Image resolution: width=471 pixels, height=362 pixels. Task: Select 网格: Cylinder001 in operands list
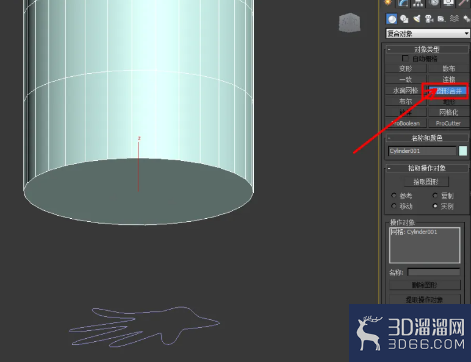pyautogui.click(x=414, y=232)
